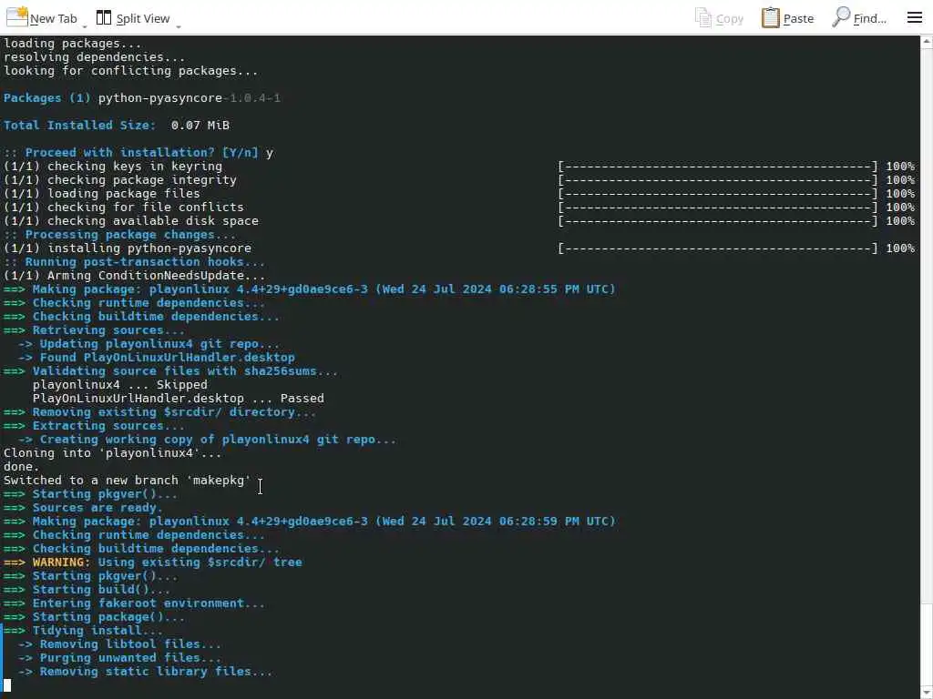Click 'PlayOnLinuxUrlHandler.desktop ... Passed' line
933x699 pixels.
tap(179, 399)
